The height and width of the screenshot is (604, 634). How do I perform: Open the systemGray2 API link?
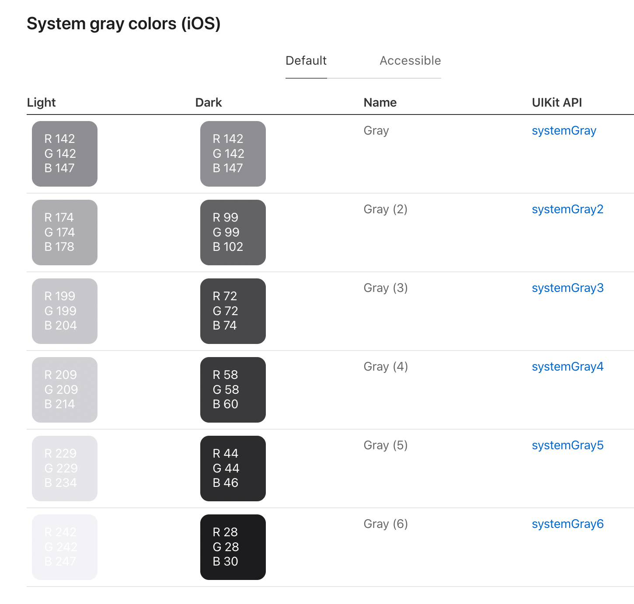[567, 209]
